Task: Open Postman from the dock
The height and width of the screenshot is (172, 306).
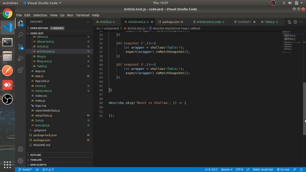Action: tap(8, 70)
